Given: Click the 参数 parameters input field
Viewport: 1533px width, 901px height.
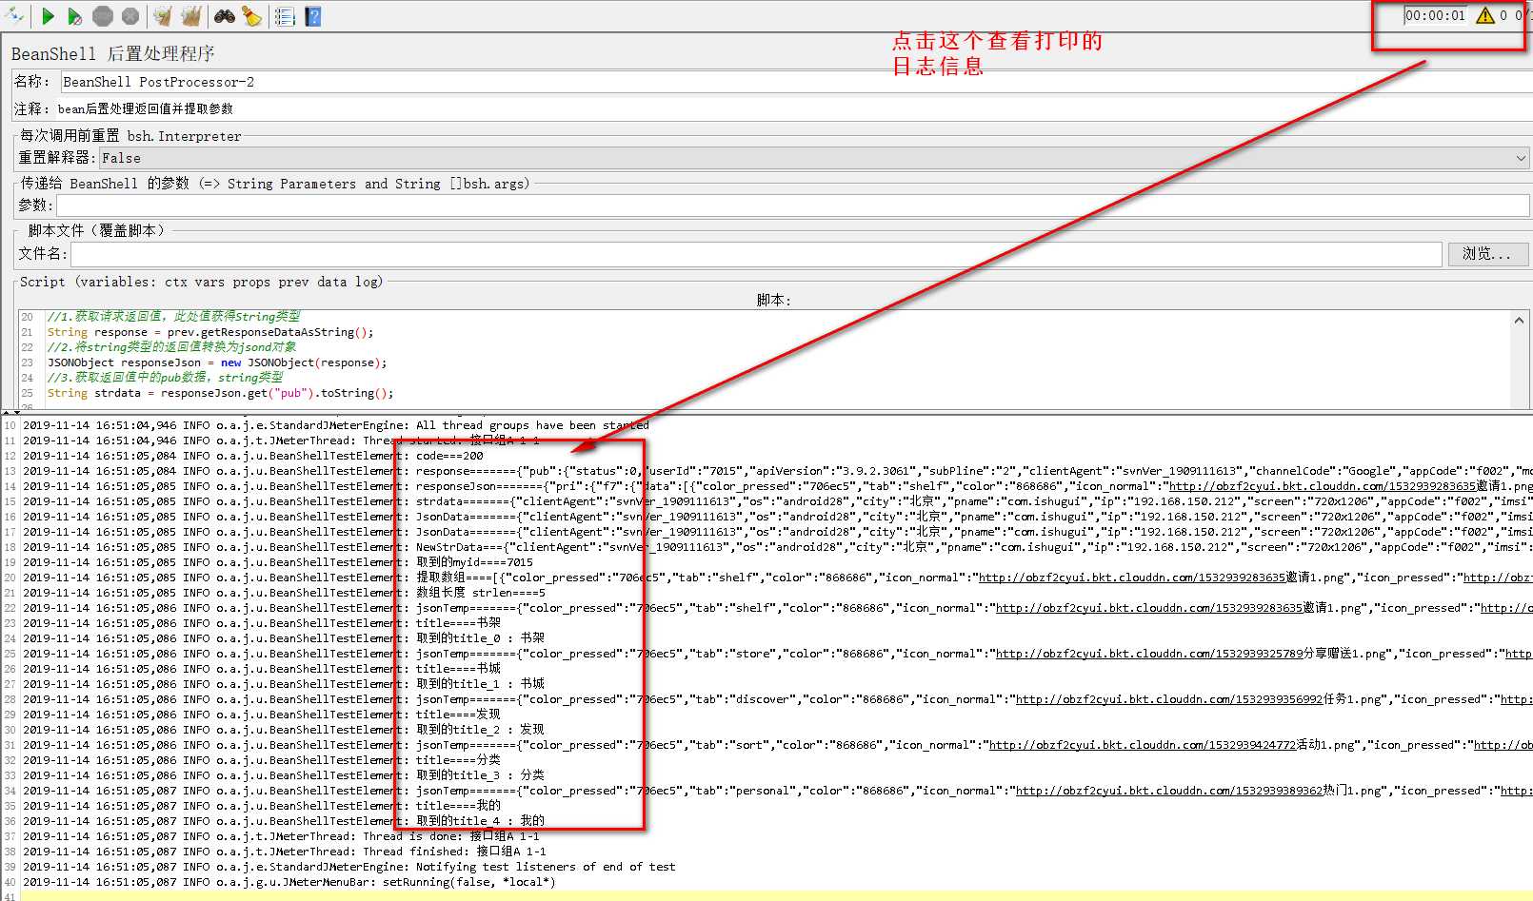Looking at the screenshot, I should (x=792, y=206).
